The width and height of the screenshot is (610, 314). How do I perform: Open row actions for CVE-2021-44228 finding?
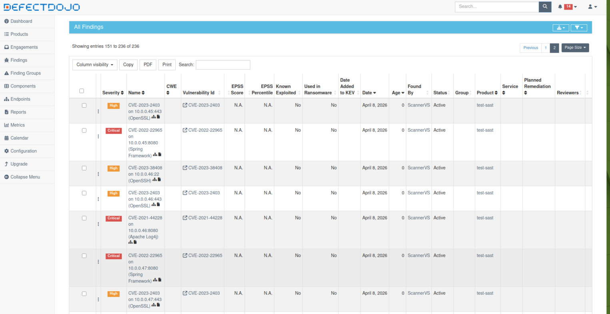pos(98,224)
